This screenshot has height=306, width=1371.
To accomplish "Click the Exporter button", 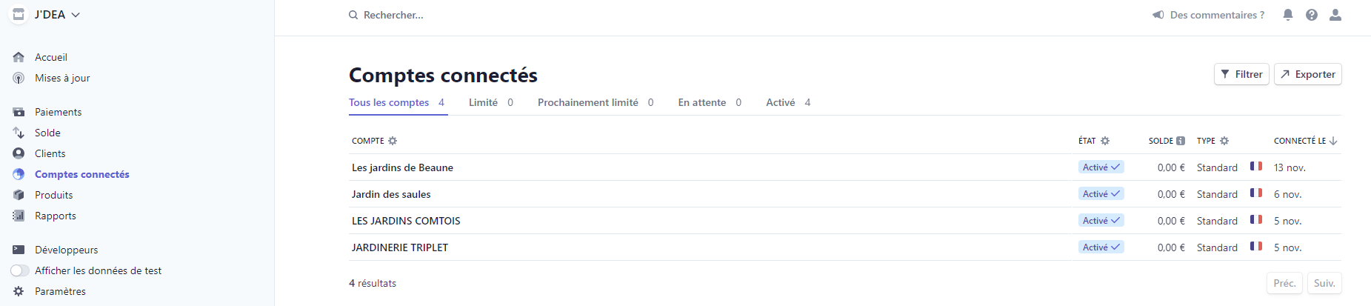I will (1307, 74).
